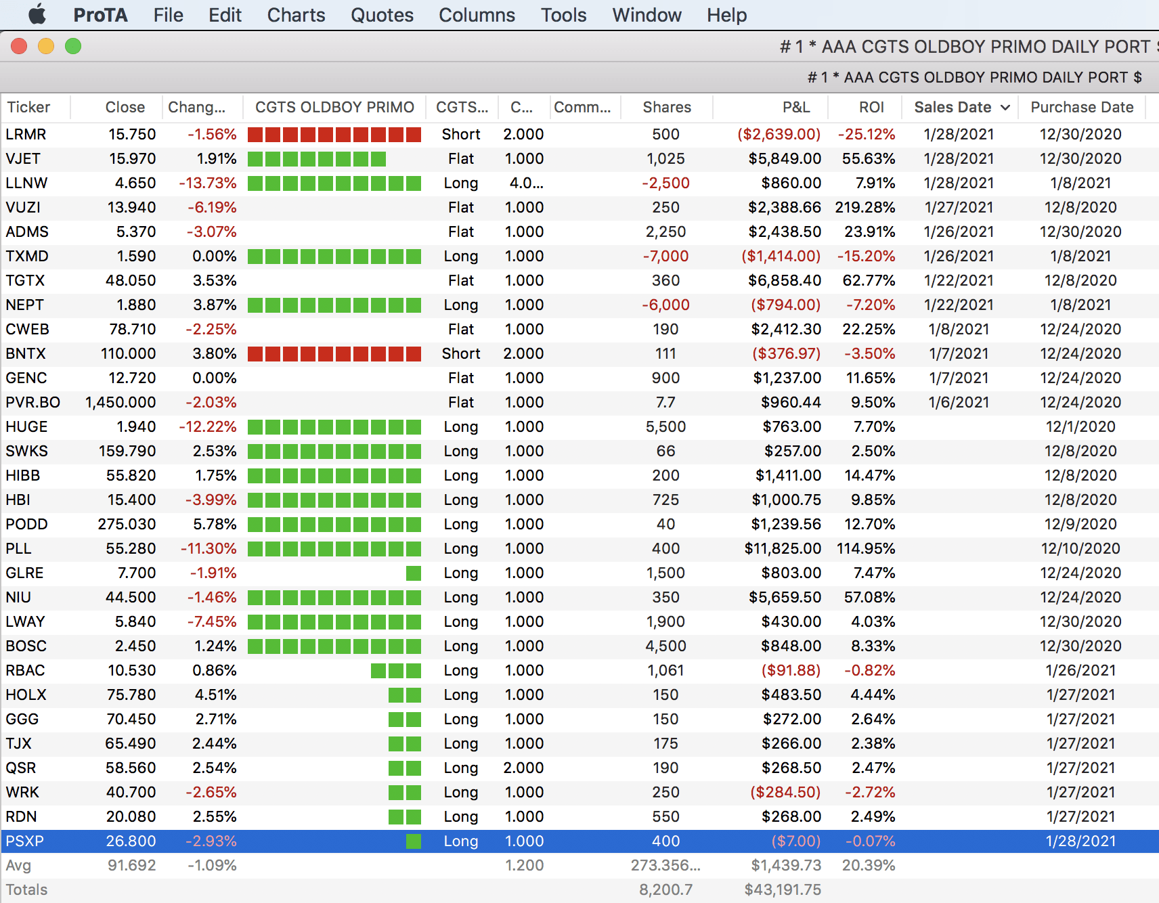The height and width of the screenshot is (903, 1159).
Task: Select the VUZI ticker
Action: coord(23,207)
